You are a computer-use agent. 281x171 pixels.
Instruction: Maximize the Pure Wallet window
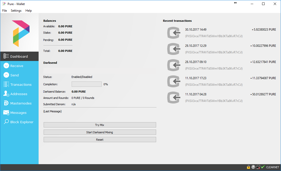pos(263,4)
